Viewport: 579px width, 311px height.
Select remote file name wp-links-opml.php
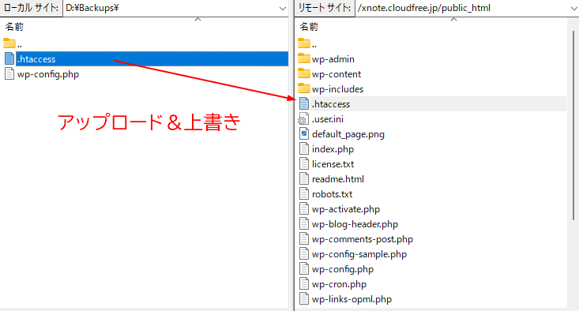coord(352,299)
